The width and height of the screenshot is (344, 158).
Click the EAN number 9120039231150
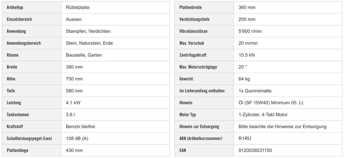click(x=255, y=150)
